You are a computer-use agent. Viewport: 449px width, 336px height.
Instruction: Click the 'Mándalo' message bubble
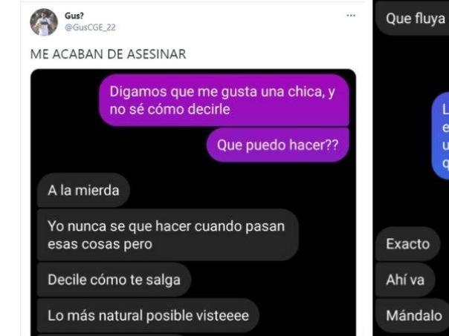click(x=412, y=315)
